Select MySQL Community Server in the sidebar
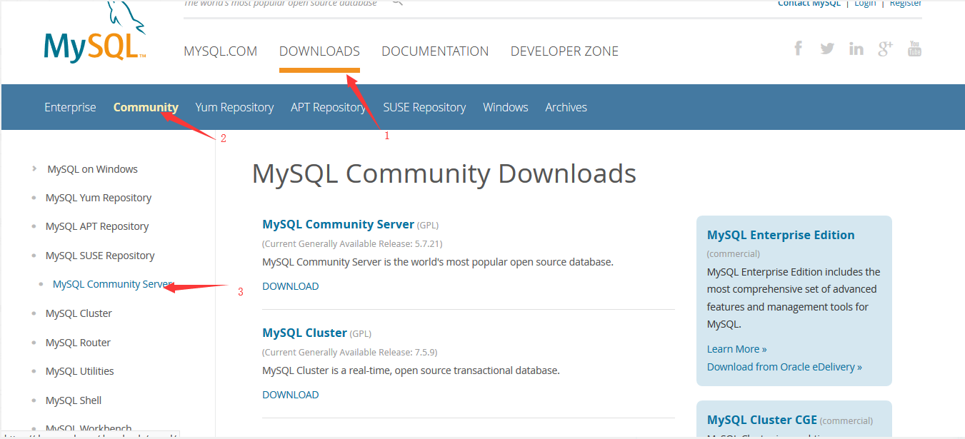965x439 pixels. (113, 284)
